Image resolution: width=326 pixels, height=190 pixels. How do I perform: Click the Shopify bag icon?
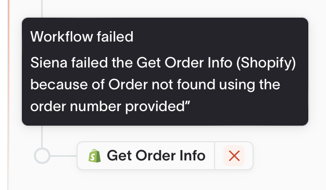[x=95, y=156]
